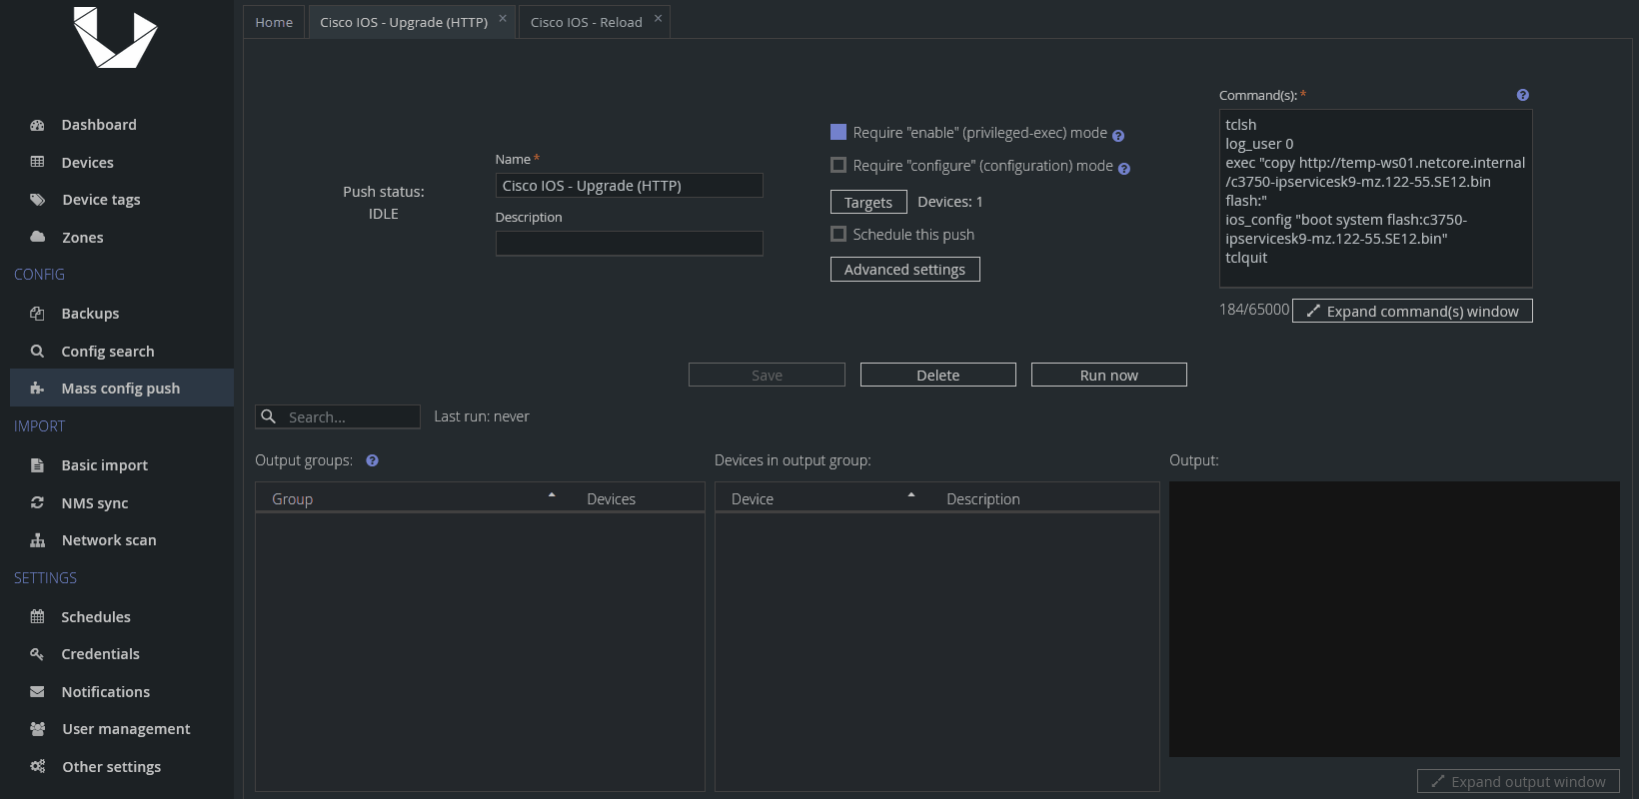Image resolution: width=1639 pixels, height=799 pixels.
Task: Open Other settings
Action: (x=111, y=766)
